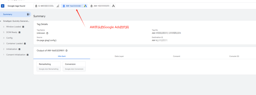Click the Output of AW-16653239811 heading
Screen dimensions: 256x95
tap(50, 51)
